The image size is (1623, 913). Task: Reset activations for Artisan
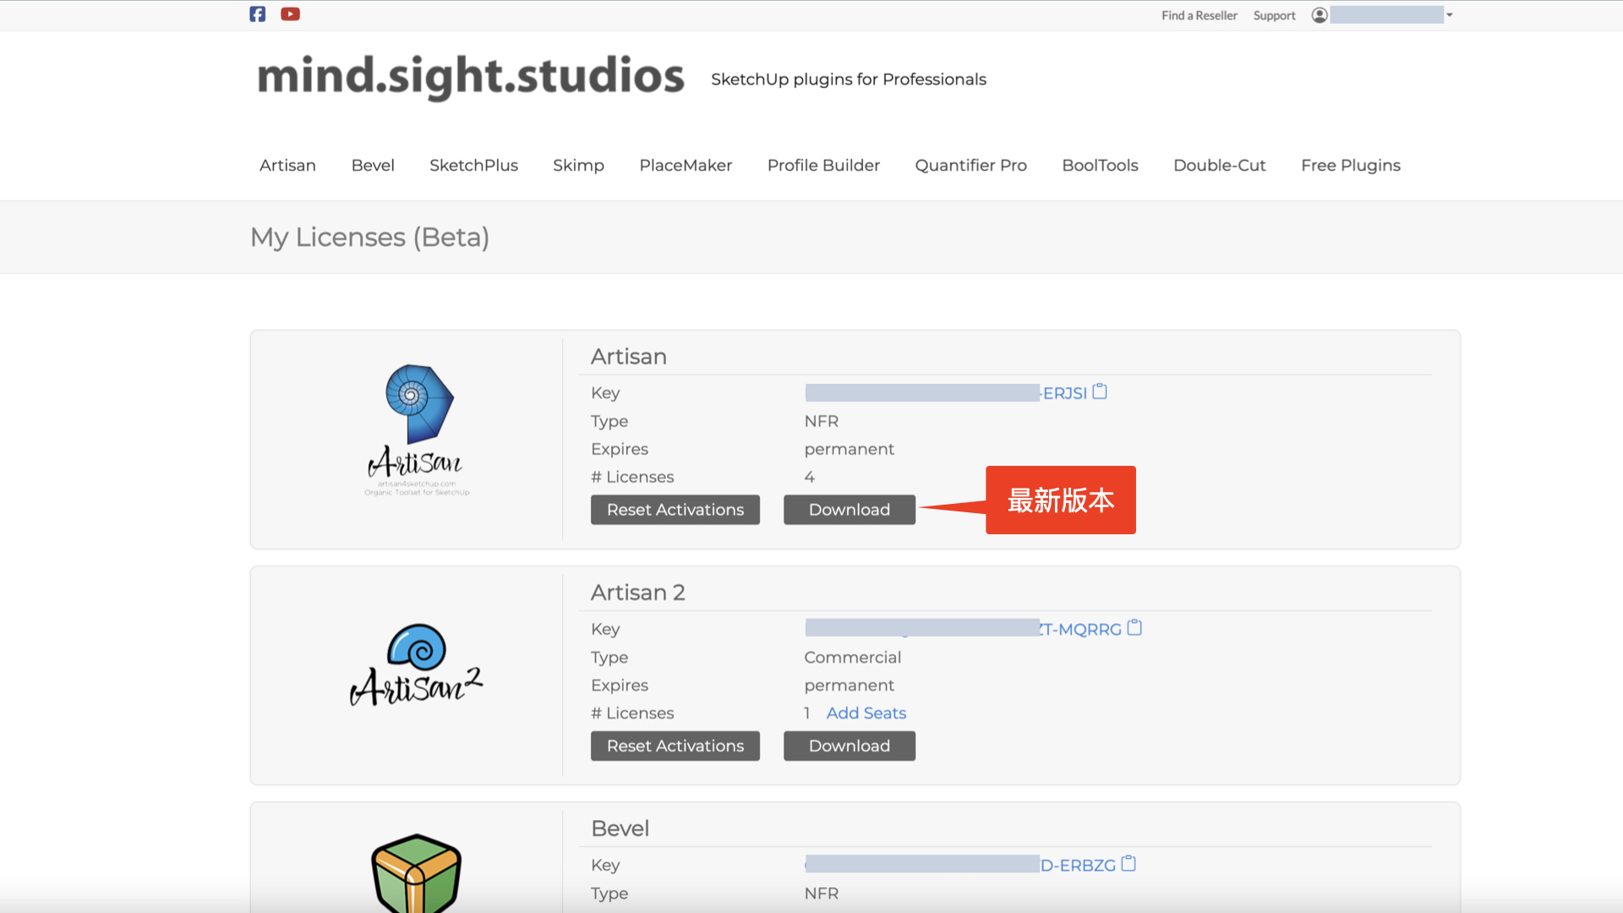coord(675,510)
